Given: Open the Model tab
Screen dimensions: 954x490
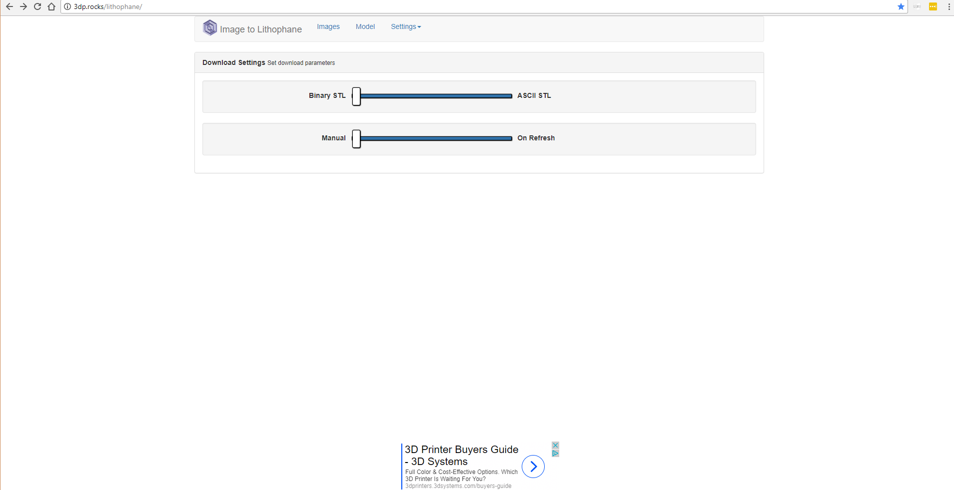Looking at the screenshot, I should coord(365,26).
